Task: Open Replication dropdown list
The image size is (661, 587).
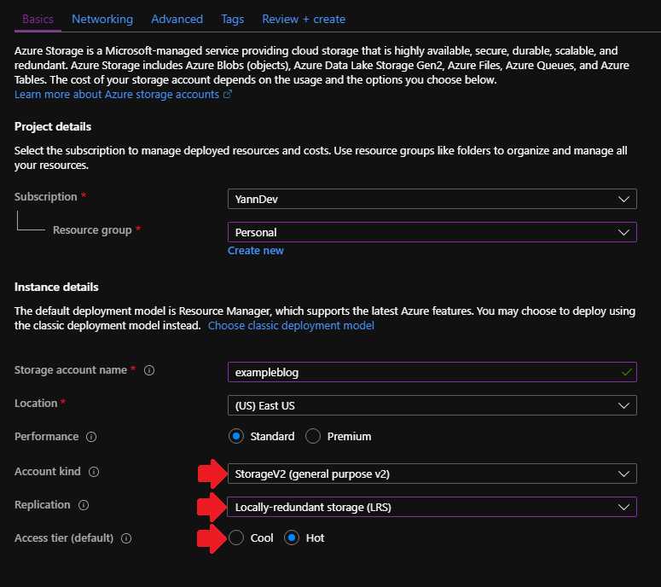Action: click(432, 508)
